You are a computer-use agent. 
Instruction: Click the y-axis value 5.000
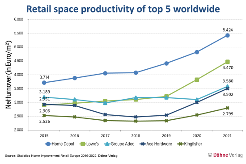pyautogui.click(x=18, y=47)
